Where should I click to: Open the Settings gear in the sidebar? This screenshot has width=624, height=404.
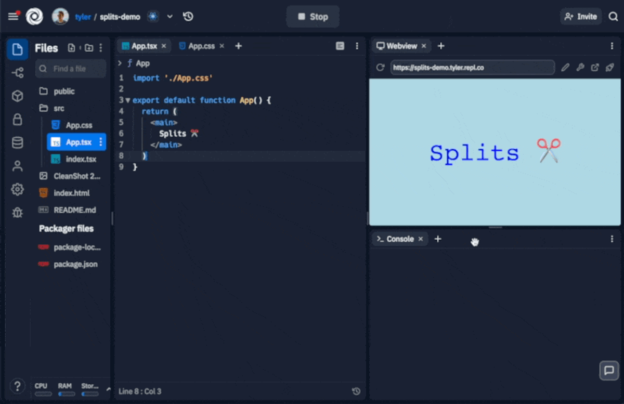pos(17,189)
